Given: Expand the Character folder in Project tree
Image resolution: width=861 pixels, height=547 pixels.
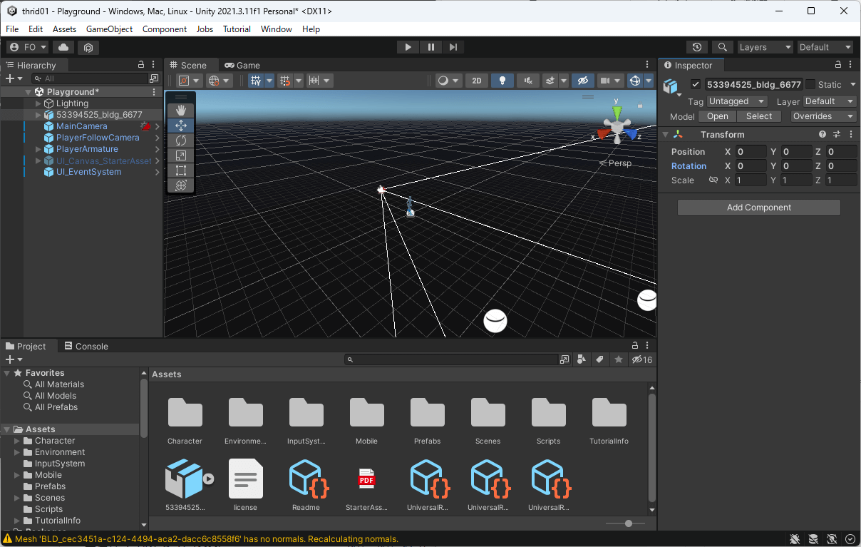Looking at the screenshot, I should coord(18,441).
